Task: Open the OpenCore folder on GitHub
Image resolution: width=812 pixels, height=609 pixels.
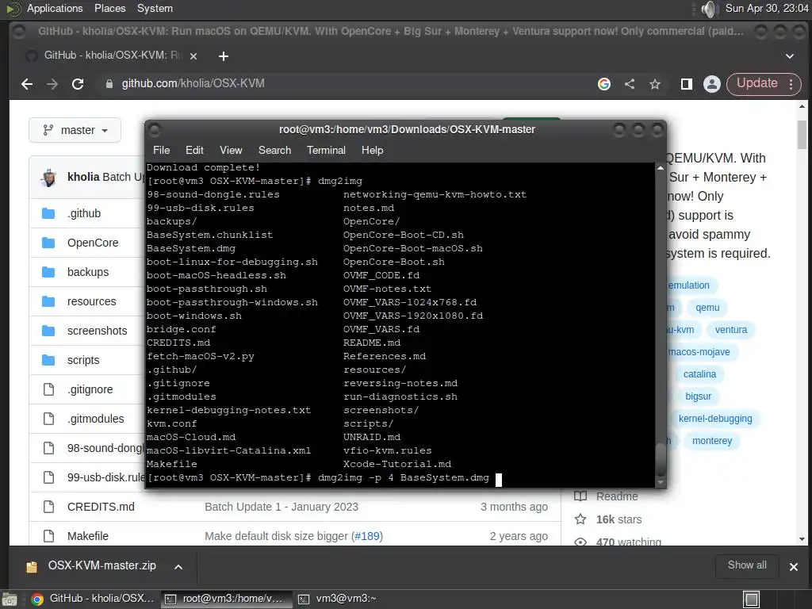Action: [x=93, y=243]
